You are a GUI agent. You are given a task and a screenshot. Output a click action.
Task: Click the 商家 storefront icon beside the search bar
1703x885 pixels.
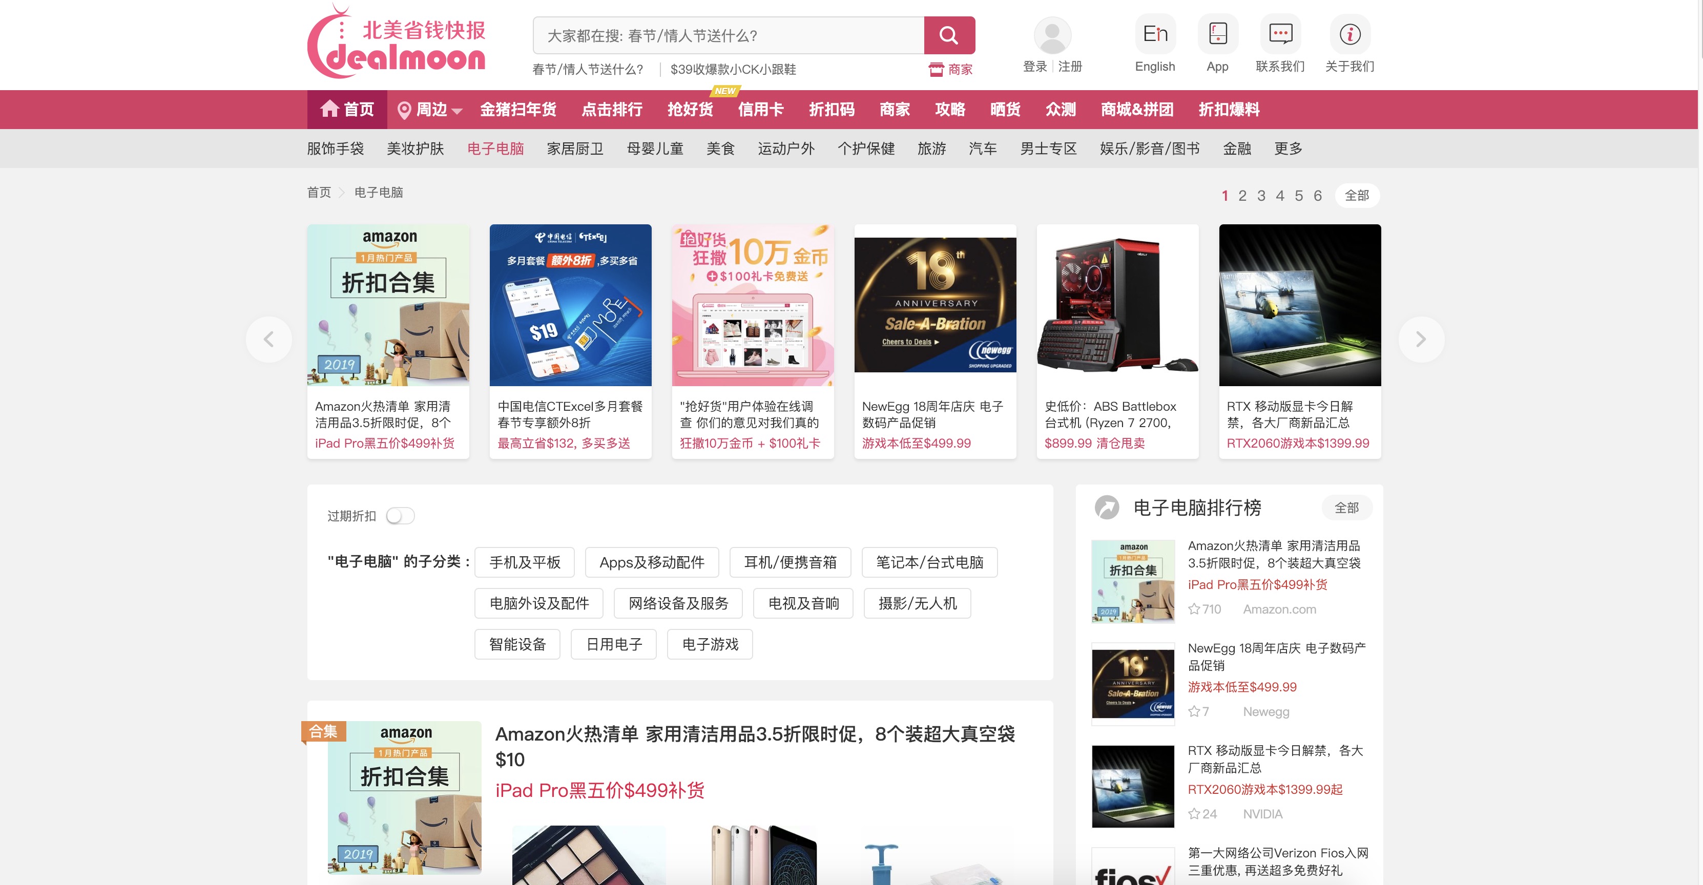coord(936,69)
